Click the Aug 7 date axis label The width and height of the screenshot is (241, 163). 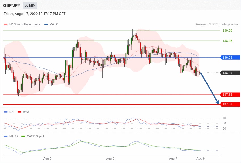(173, 158)
